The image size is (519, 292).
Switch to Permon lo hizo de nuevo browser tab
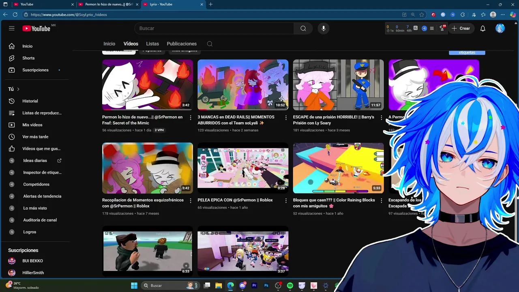[109, 4]
